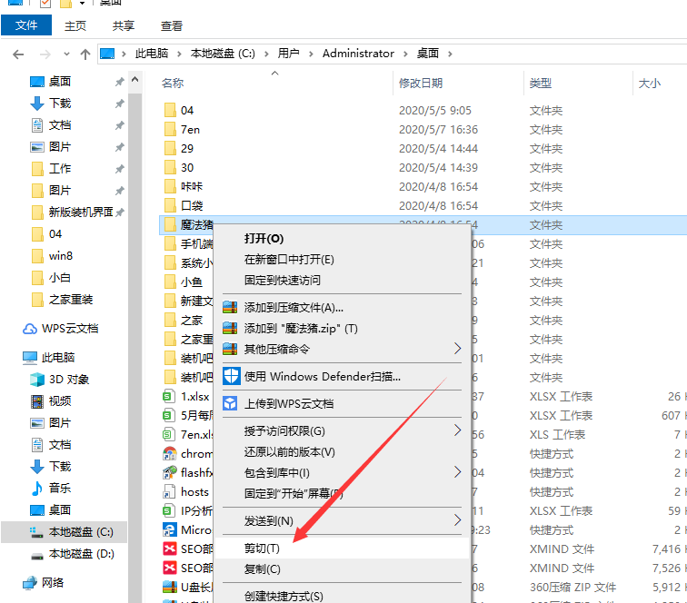Click the 文件 ribbon tab
The height and width of the screenshot is (603, 687).
(x=26, y=25)
